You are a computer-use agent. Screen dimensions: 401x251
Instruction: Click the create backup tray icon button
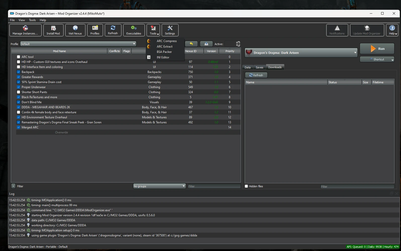[206, 44]
